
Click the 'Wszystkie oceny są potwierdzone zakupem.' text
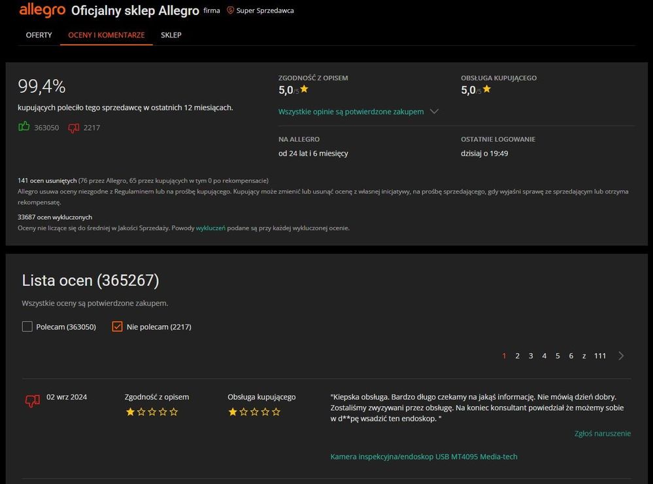pos(95,303)
